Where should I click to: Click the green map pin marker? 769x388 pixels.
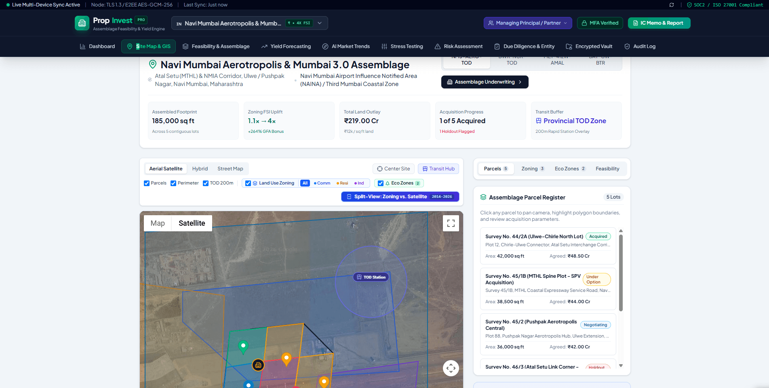(243, 347)
